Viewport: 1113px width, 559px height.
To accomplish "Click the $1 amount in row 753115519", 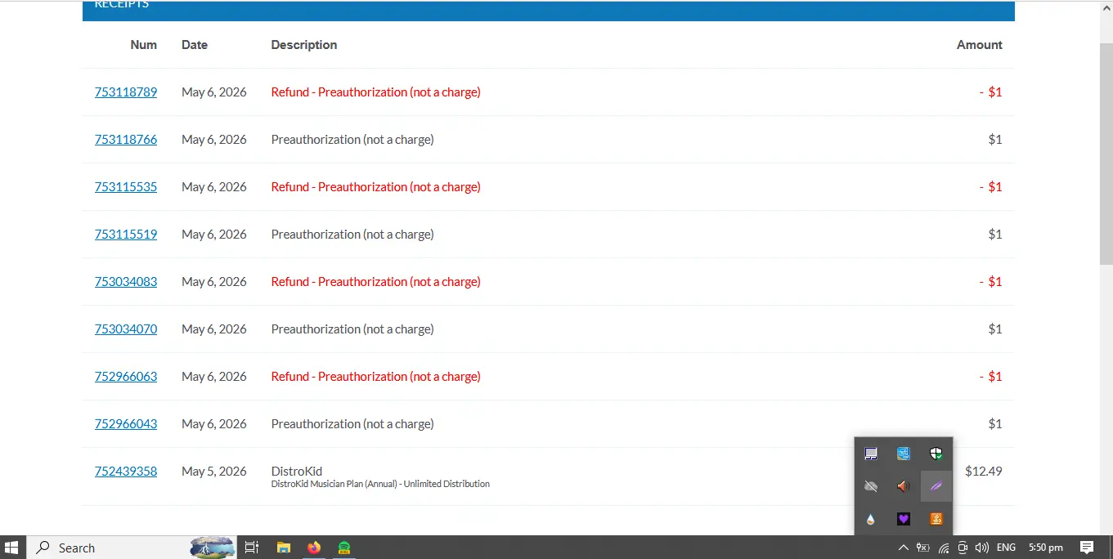I will click(995, 235).
